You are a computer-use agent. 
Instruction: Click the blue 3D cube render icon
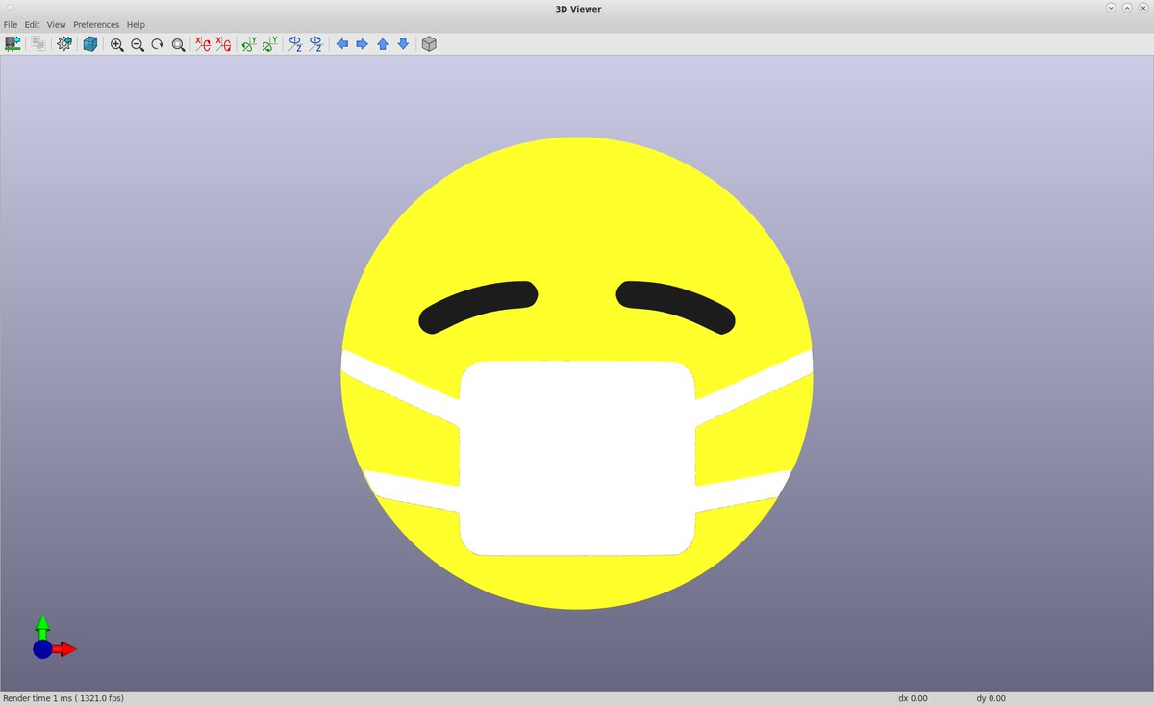[90, 44]
